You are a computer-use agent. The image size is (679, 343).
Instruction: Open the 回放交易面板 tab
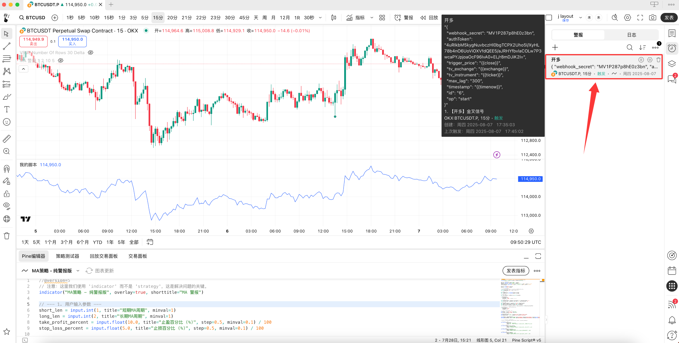(104, 256)
